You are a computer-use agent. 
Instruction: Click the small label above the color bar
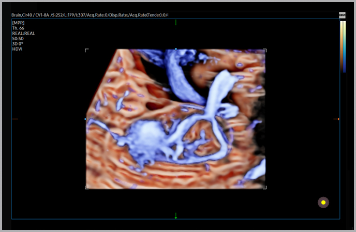click(343, 16)
